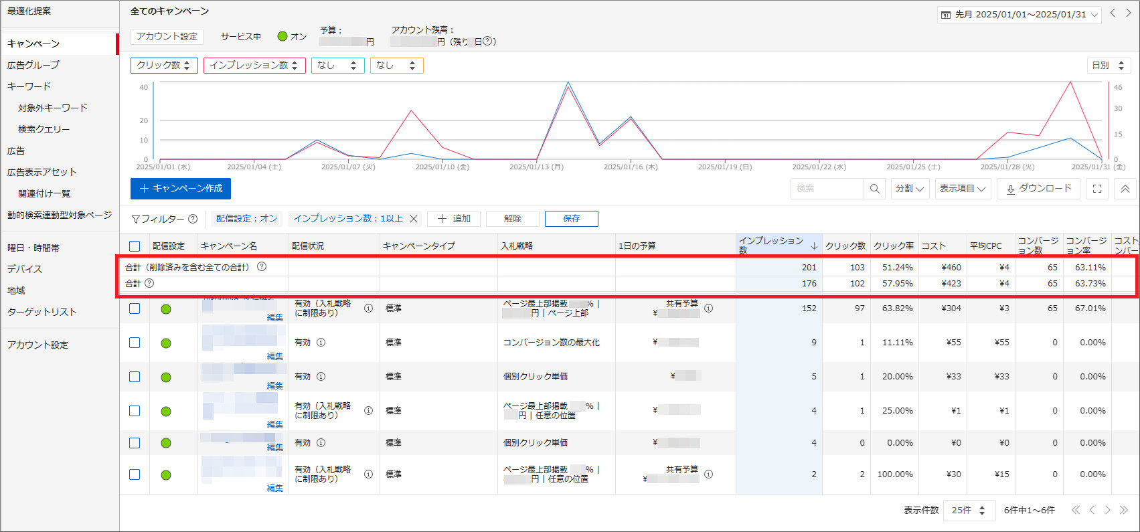Open 最適化提案 in the sidebar
Viewport: 1140px width, 532px height.
(29, 11)
